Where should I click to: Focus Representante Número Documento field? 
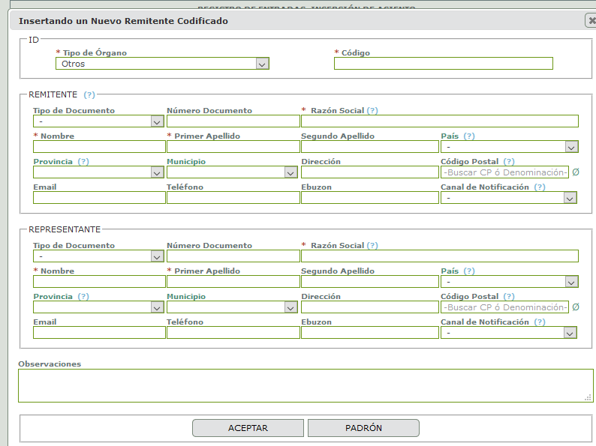(233, 256)
